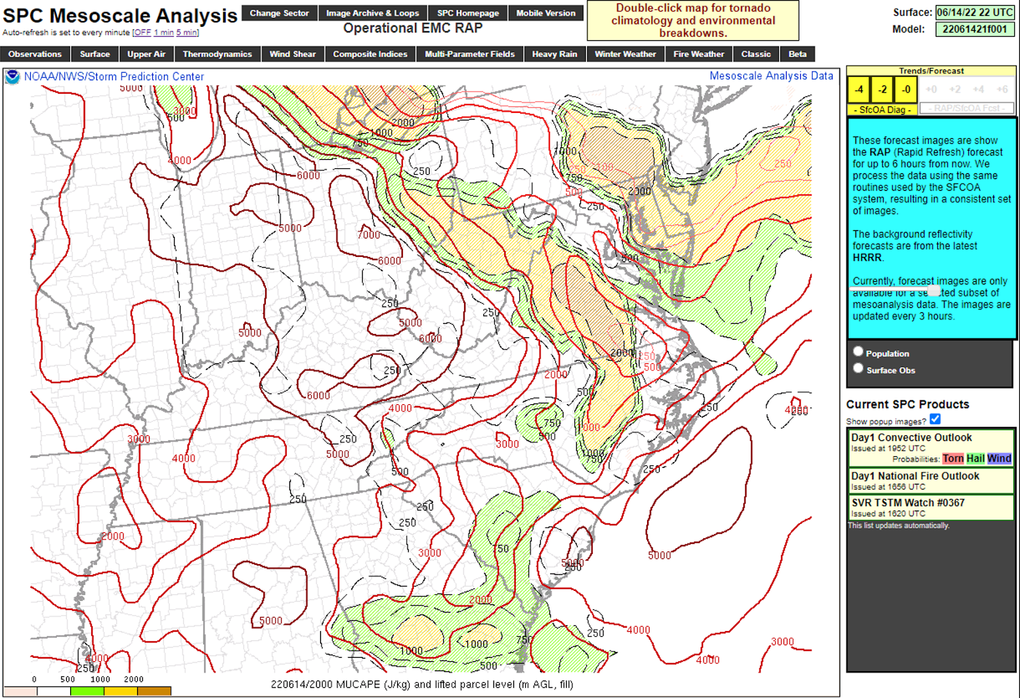Screen dimensions: 1020x698
Task: Click the SfcOA Diag label
Action: point(882,110)
